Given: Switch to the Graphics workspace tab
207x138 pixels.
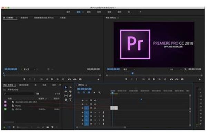Looking at the screenshot, I should pyautogui.click(x=119, y=12).
